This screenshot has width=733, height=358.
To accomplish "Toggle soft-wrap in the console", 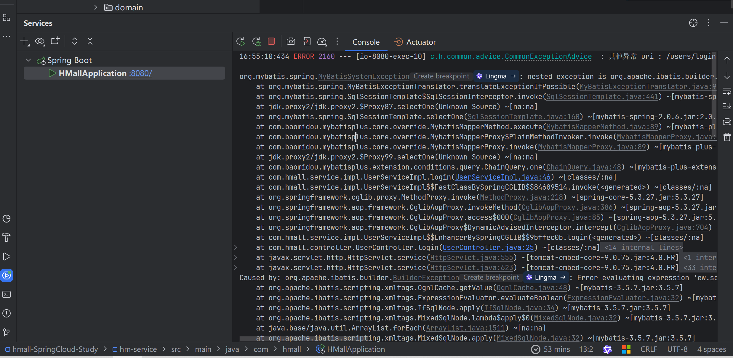I will coord(727,91).
